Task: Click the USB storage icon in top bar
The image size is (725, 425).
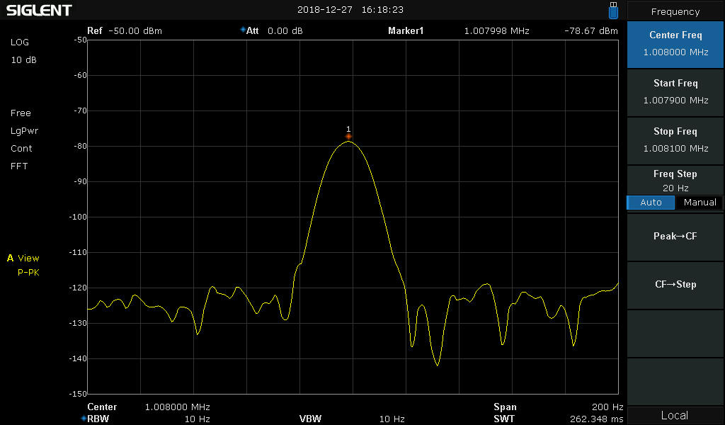Action: [613, 10]
